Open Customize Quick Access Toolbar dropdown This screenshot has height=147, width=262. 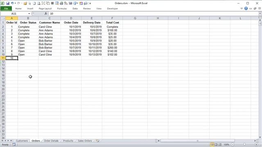[90, 3]
